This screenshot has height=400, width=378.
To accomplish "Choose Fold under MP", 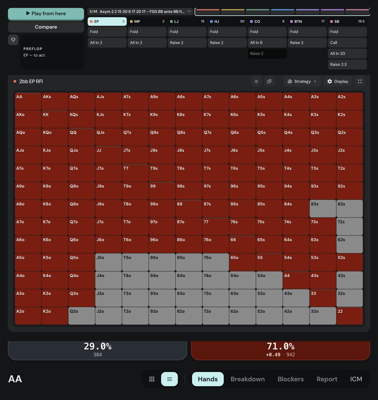I will (x=147, y=32).
